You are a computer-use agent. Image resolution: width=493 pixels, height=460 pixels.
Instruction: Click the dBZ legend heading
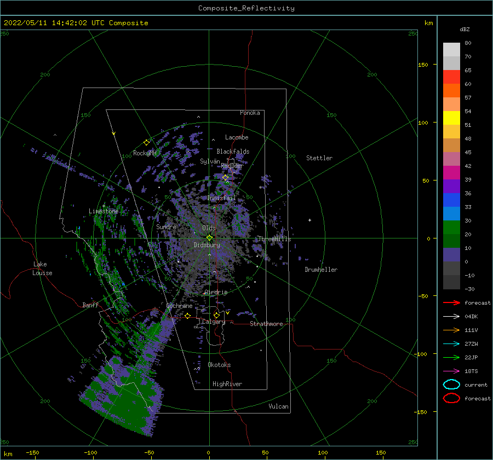[465, 29]
